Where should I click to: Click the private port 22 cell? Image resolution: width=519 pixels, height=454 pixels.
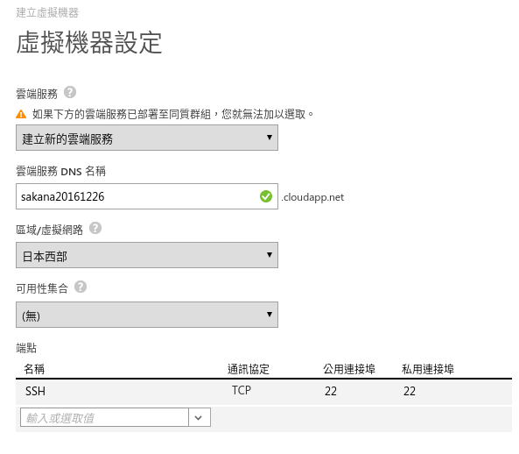pos(410,392)
